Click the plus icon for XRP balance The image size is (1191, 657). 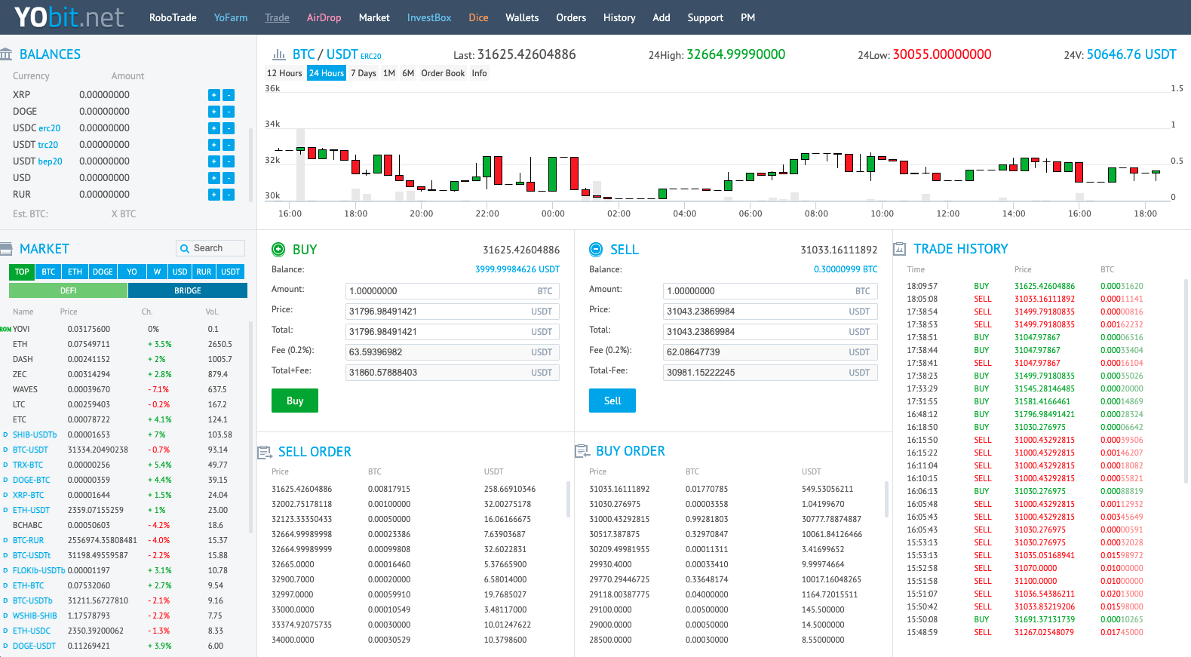pos(214,95)
